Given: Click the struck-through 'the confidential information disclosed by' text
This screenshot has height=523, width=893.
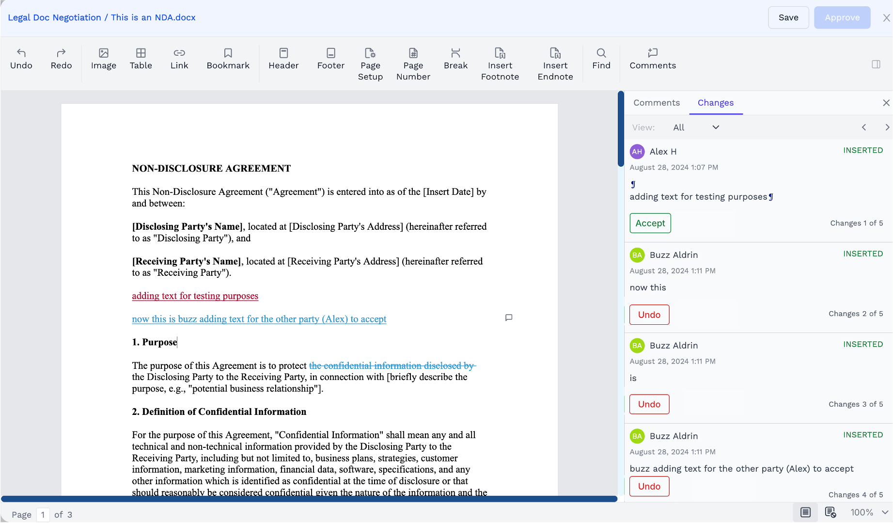Looking at the screenshot, I should pos(392,365).
